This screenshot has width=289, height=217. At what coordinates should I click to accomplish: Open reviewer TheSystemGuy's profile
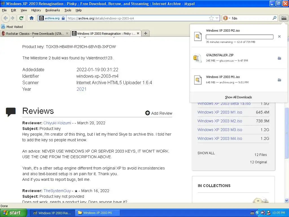pyautogui.click(x=57, y=191)
